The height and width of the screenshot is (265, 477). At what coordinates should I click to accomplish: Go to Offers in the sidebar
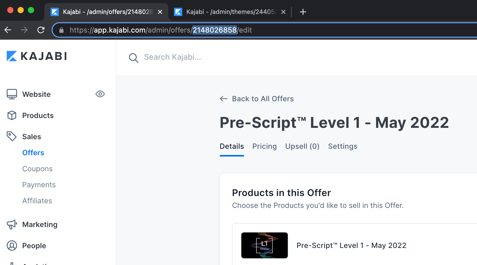pos(33,153)
